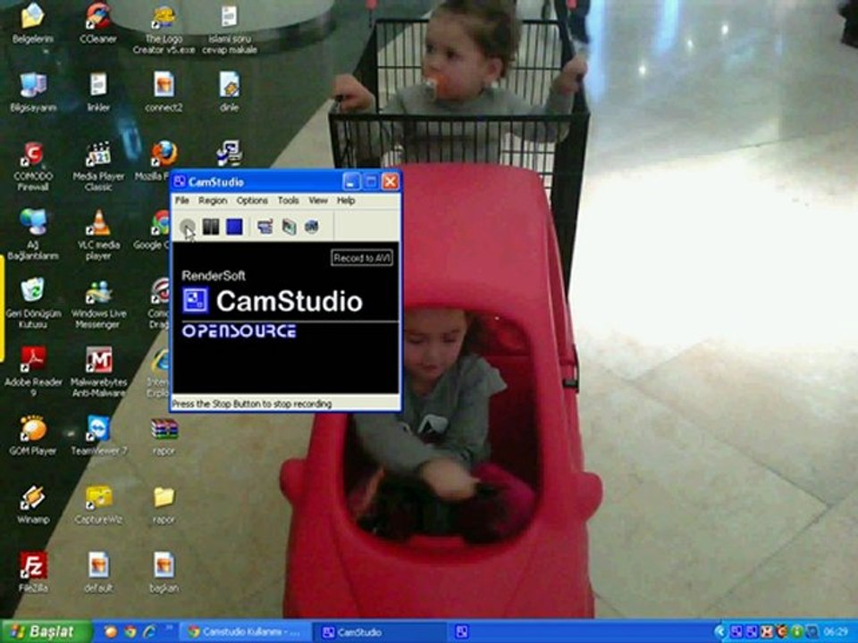Click the Toggle View icon in CamStudio toolbar

tap(265, 226)
